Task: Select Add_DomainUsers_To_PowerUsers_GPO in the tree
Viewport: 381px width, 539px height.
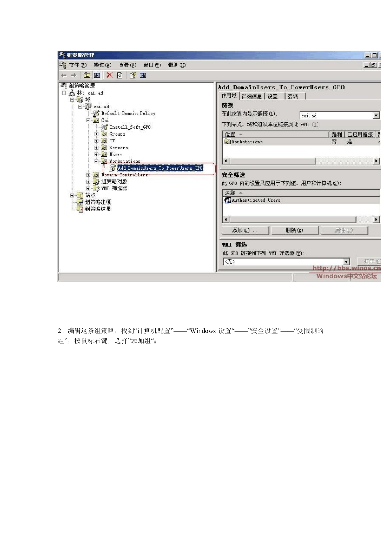Action: click(160, 168)
